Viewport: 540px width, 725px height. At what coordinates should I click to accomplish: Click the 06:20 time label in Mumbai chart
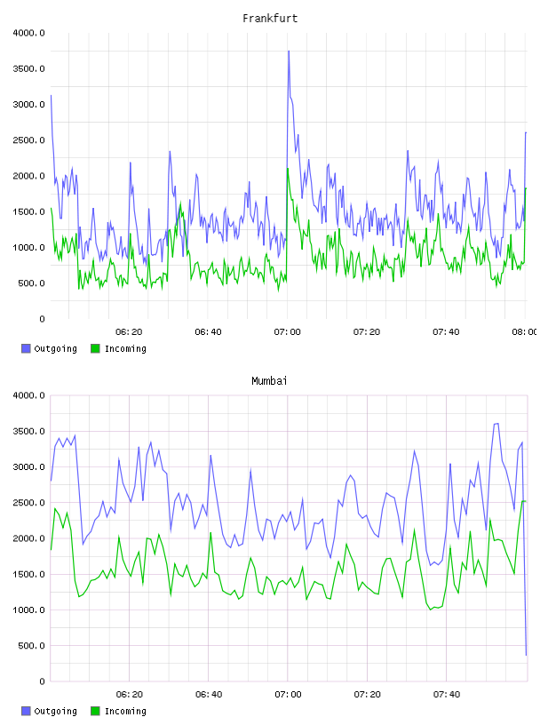(129, 695)
